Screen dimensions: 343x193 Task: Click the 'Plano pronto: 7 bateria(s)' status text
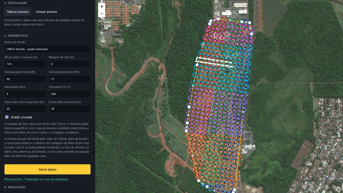pyautogui.click(x=36, y=179)
